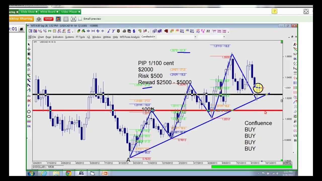Click the ALL toolbar icon

[64, 31]
